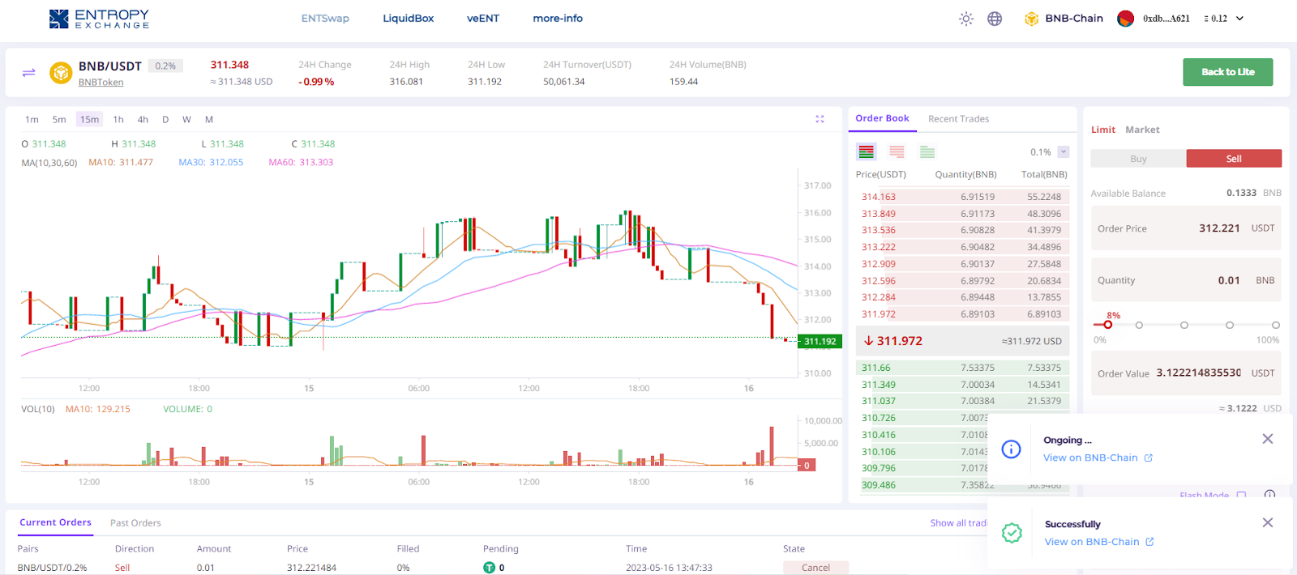Open View on BNB-Chain in Successfully notification
Screen dimensions: 1297x575
click(1092, 543)
